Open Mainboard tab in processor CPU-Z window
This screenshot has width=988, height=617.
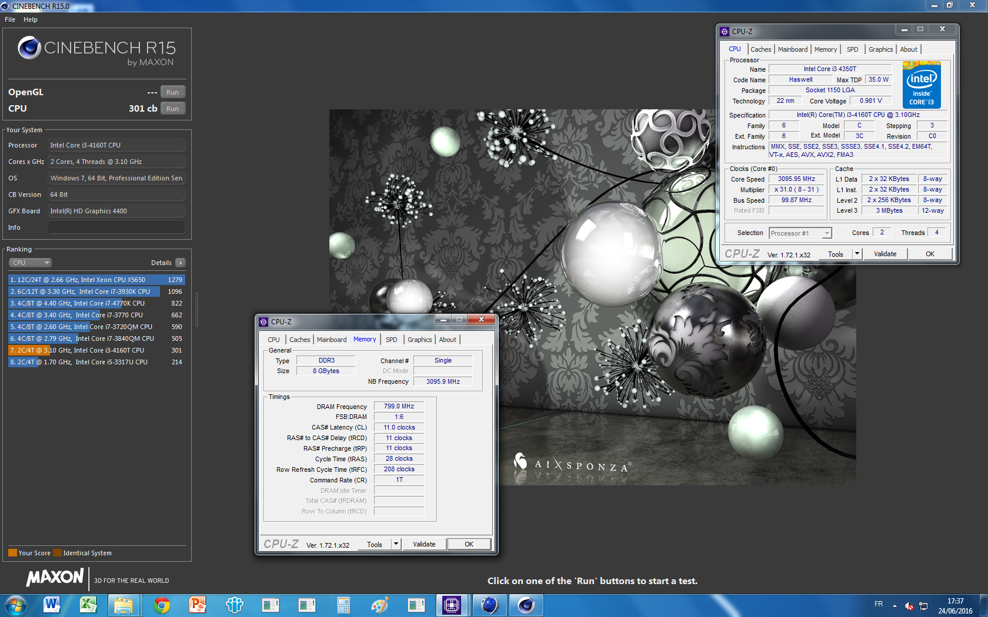(793, 49)
